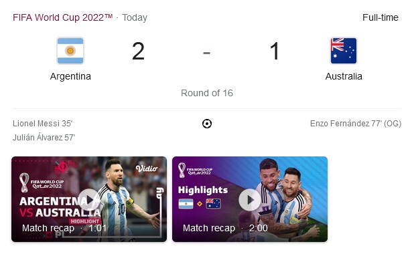Open the FIFA World Cup 2022 link
Viewport: 408px width, 254px height.
63,17
